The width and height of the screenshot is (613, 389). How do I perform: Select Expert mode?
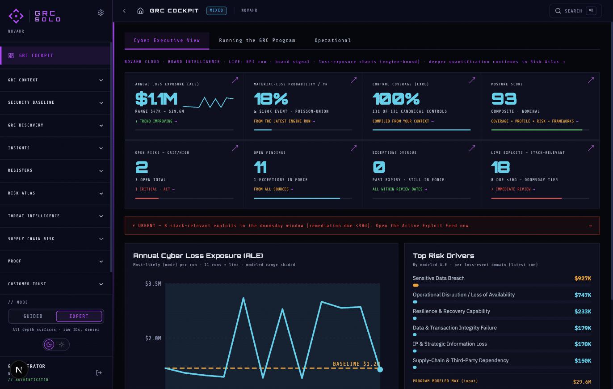pos(79,316)
